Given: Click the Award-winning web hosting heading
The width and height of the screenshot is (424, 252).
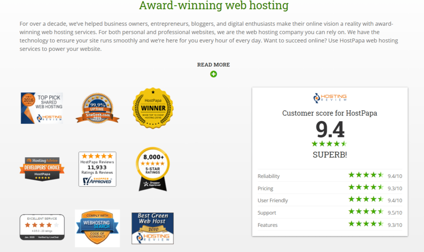Looking at the screenshot, I should 214,5.
